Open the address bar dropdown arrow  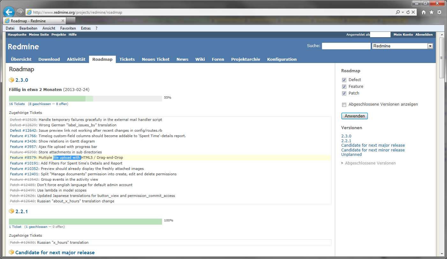(x=403, y=12)
